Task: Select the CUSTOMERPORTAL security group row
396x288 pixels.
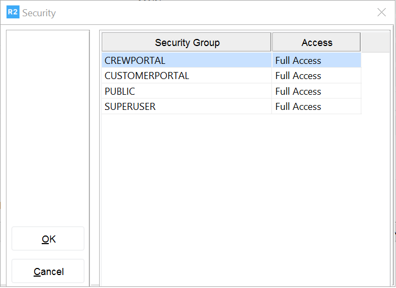Action: (x=147, y=76)
